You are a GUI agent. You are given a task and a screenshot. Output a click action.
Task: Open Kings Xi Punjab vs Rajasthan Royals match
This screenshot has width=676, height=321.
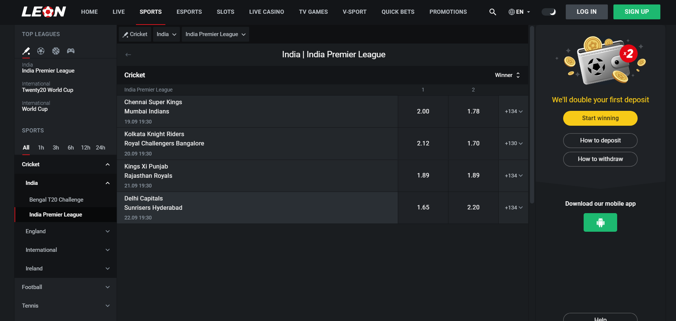(257, 176)
